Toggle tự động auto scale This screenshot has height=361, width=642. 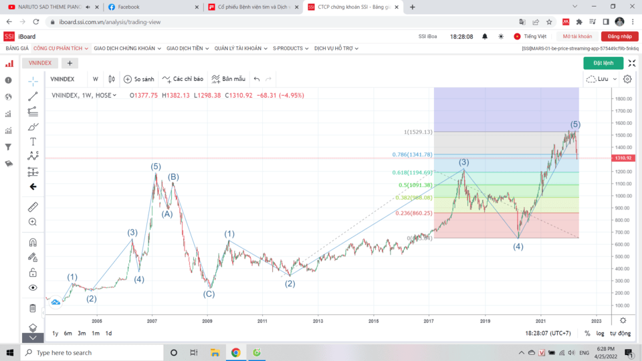point(621,333)
